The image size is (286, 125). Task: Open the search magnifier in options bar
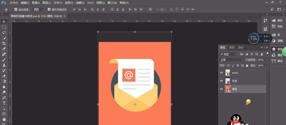[x=272, y=9]
